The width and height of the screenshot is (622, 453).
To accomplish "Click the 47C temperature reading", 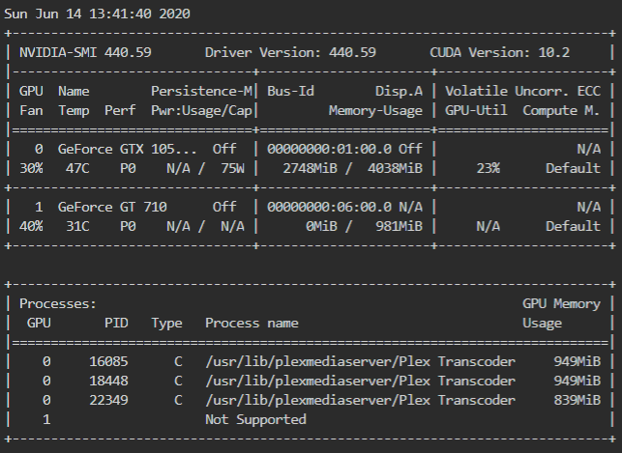I will 77,169.
